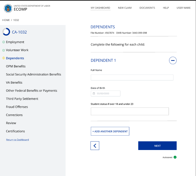Click the Date of Birth date field
Image resolution: width=196 pixels, height=176 pixels.
tap(106, 94)
